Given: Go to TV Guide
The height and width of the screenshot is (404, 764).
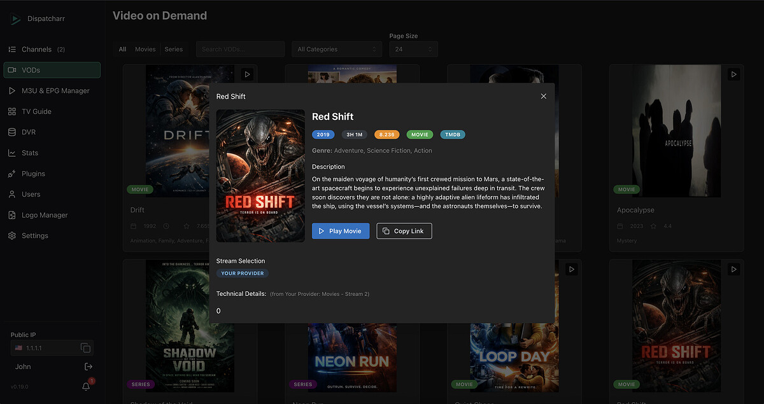Looking at the screenshot, I should point(52,111).
